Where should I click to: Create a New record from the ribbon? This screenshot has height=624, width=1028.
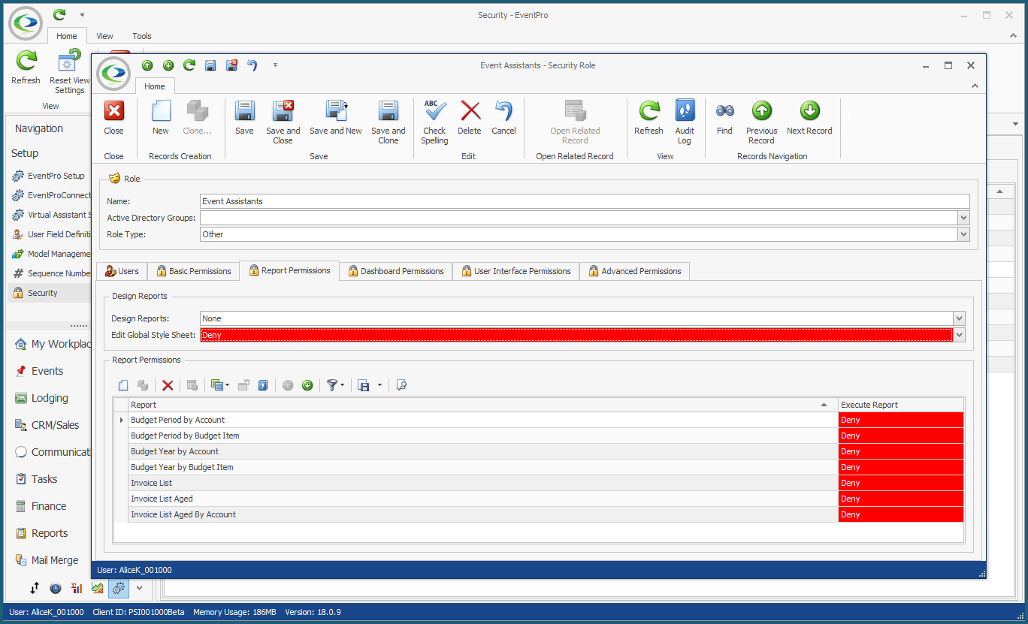[161, 118]
